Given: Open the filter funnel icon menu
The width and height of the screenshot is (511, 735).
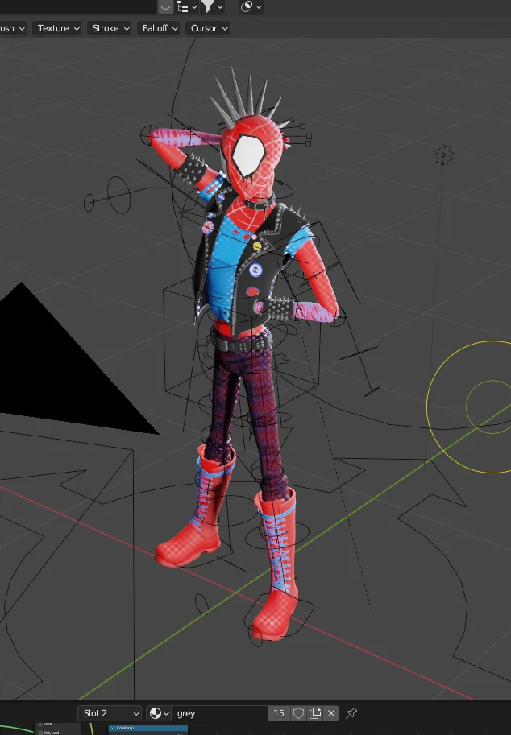Looking at the screenshot, I should [x=212, y=6].
